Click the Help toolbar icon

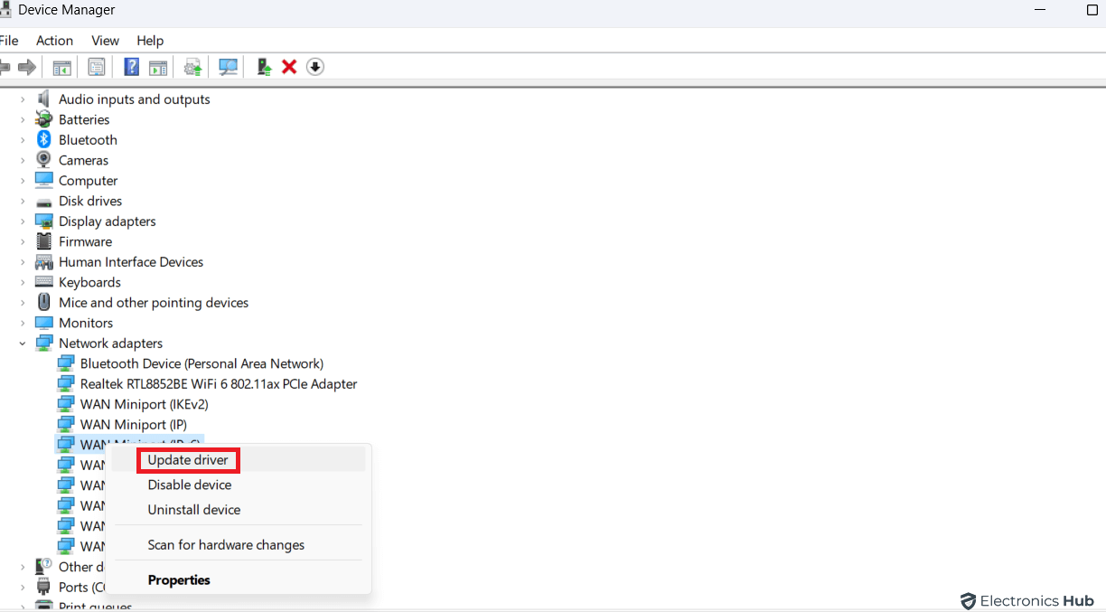pos(131,66)
